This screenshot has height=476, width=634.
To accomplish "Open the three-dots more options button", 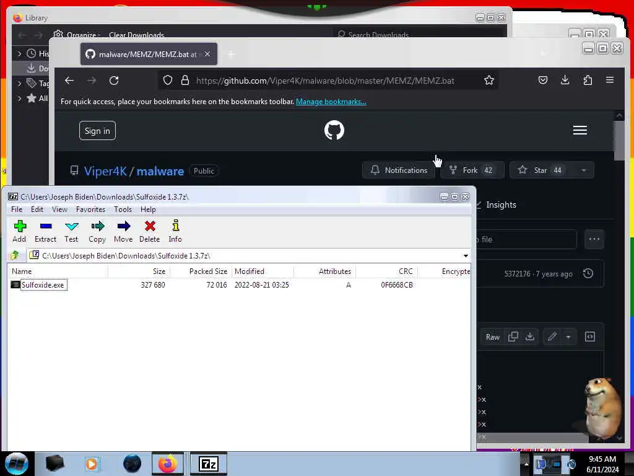I will (x=594, y=239).
